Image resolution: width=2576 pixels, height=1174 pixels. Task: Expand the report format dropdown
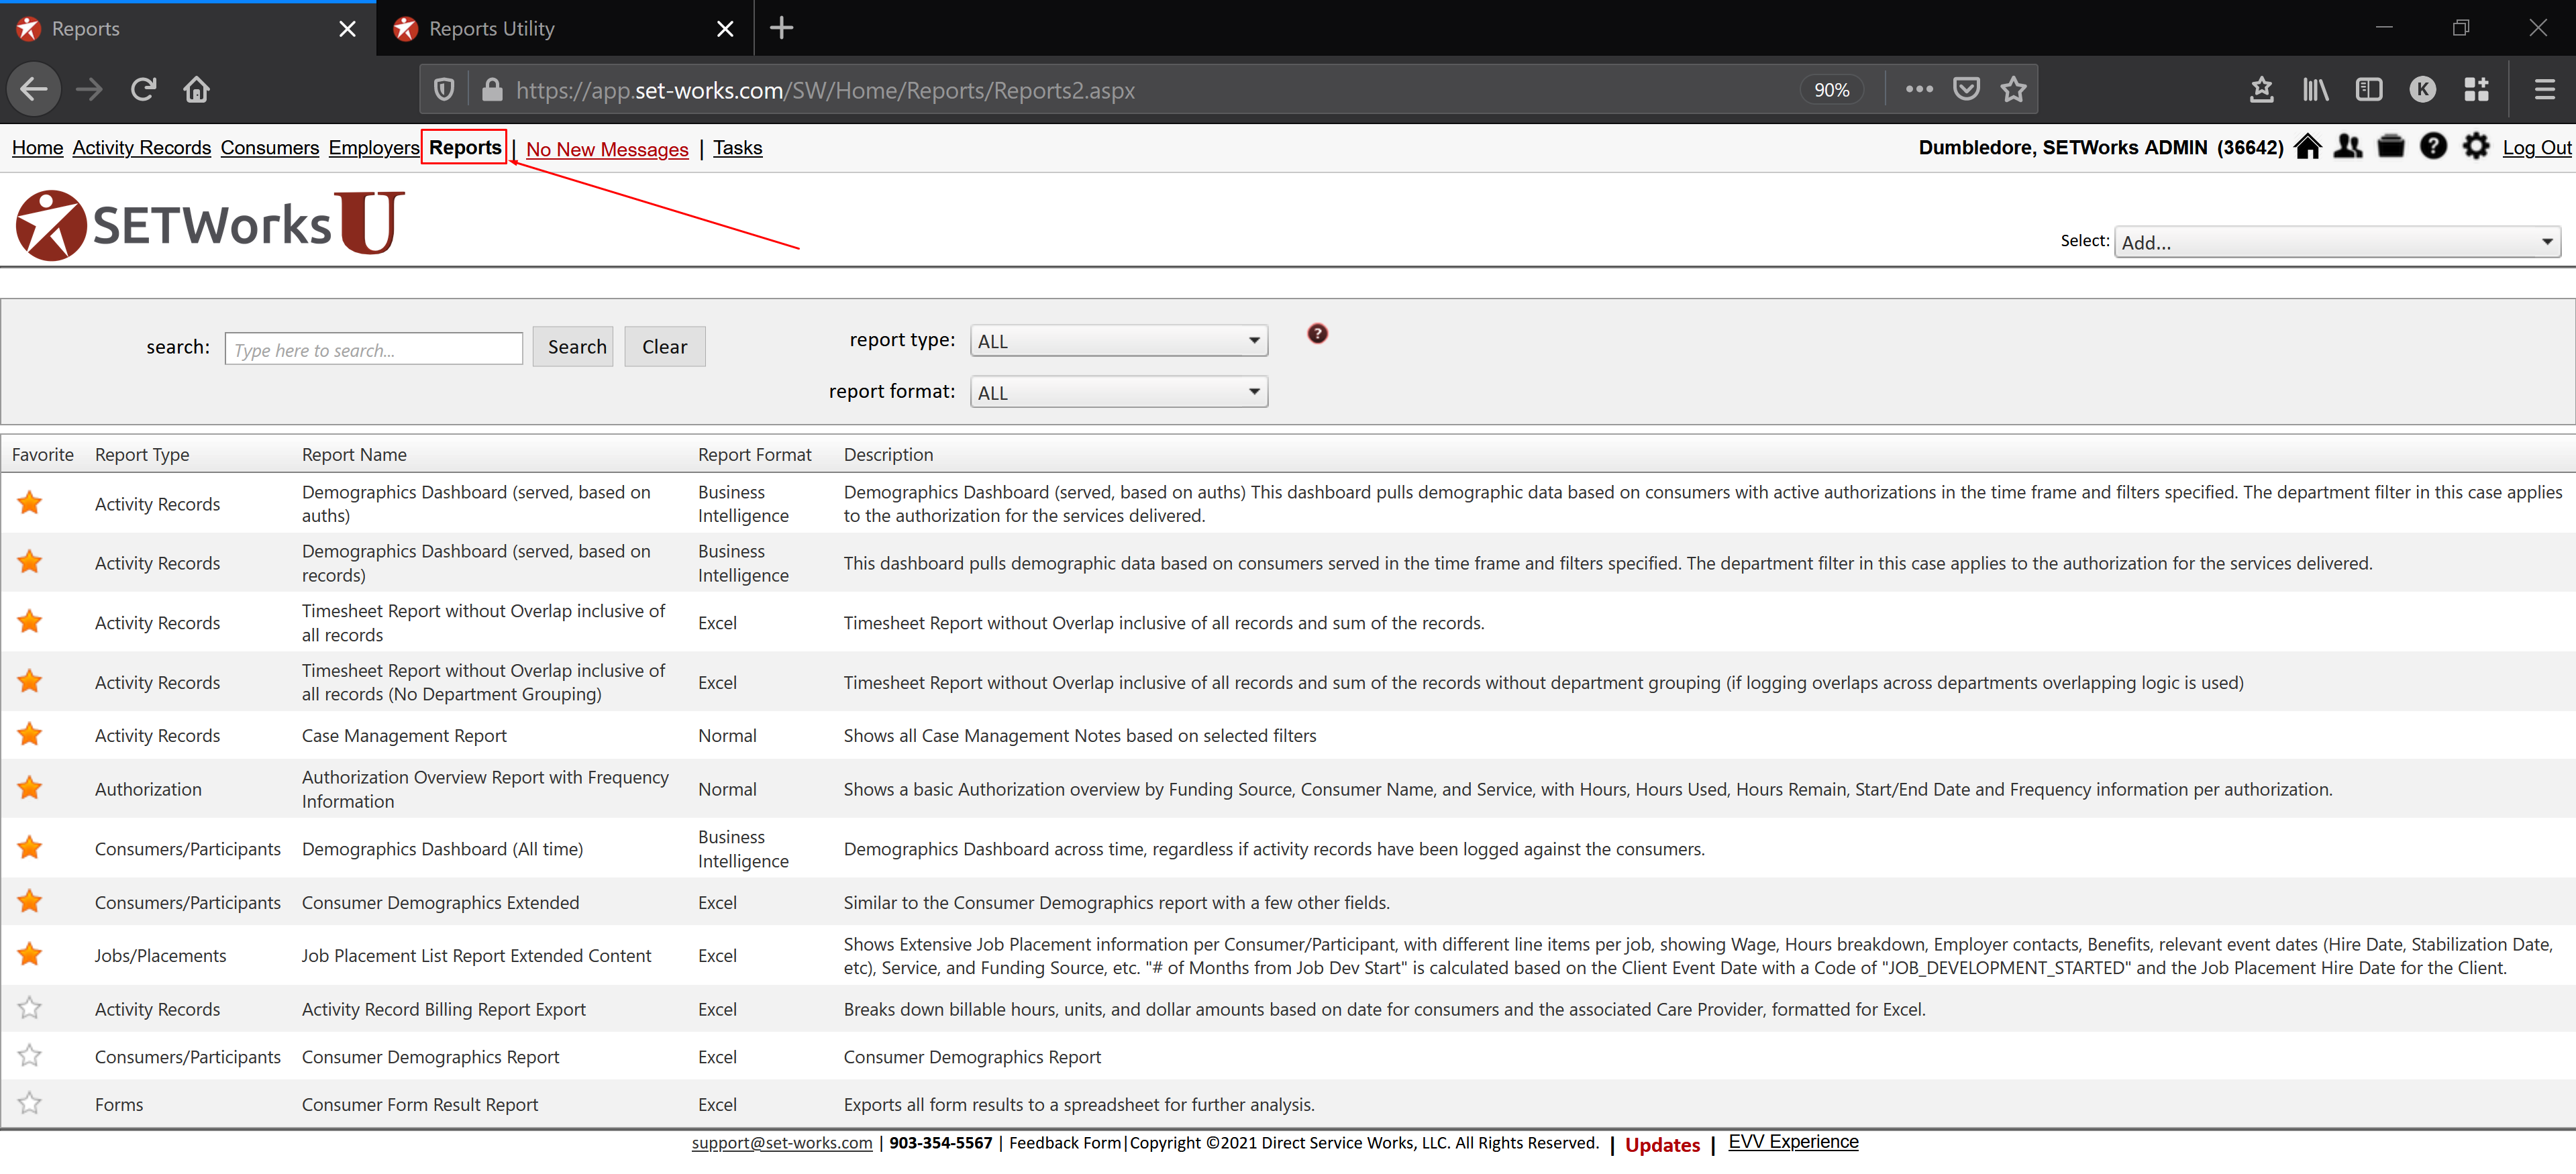pyautogui.click(x=1118, y=392)
